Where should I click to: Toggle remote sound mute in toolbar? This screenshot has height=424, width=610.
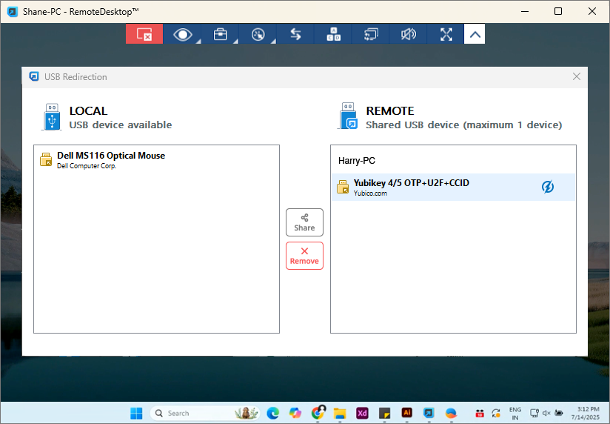coord(408,34)
